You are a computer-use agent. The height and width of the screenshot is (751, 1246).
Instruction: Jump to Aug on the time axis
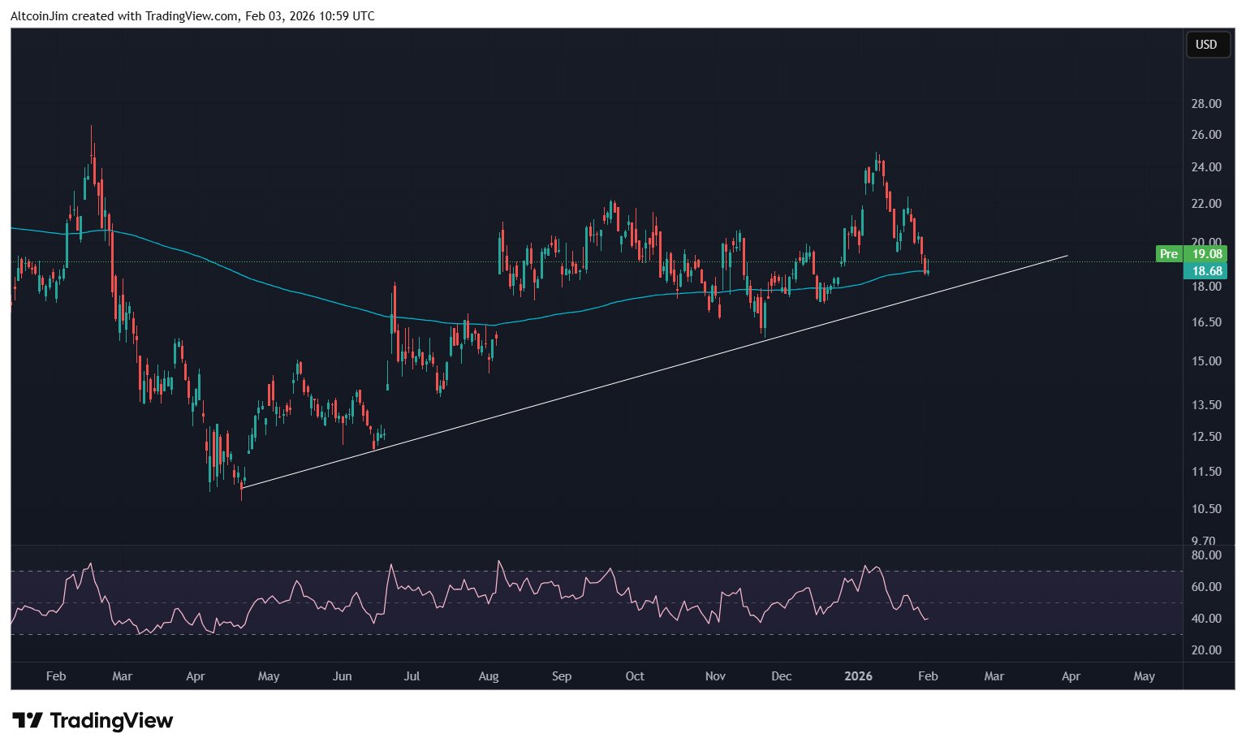tap(489, 676)
